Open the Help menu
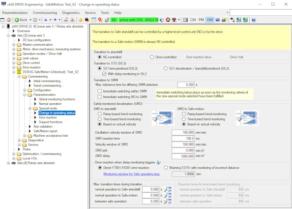 [x=117, y=13]
